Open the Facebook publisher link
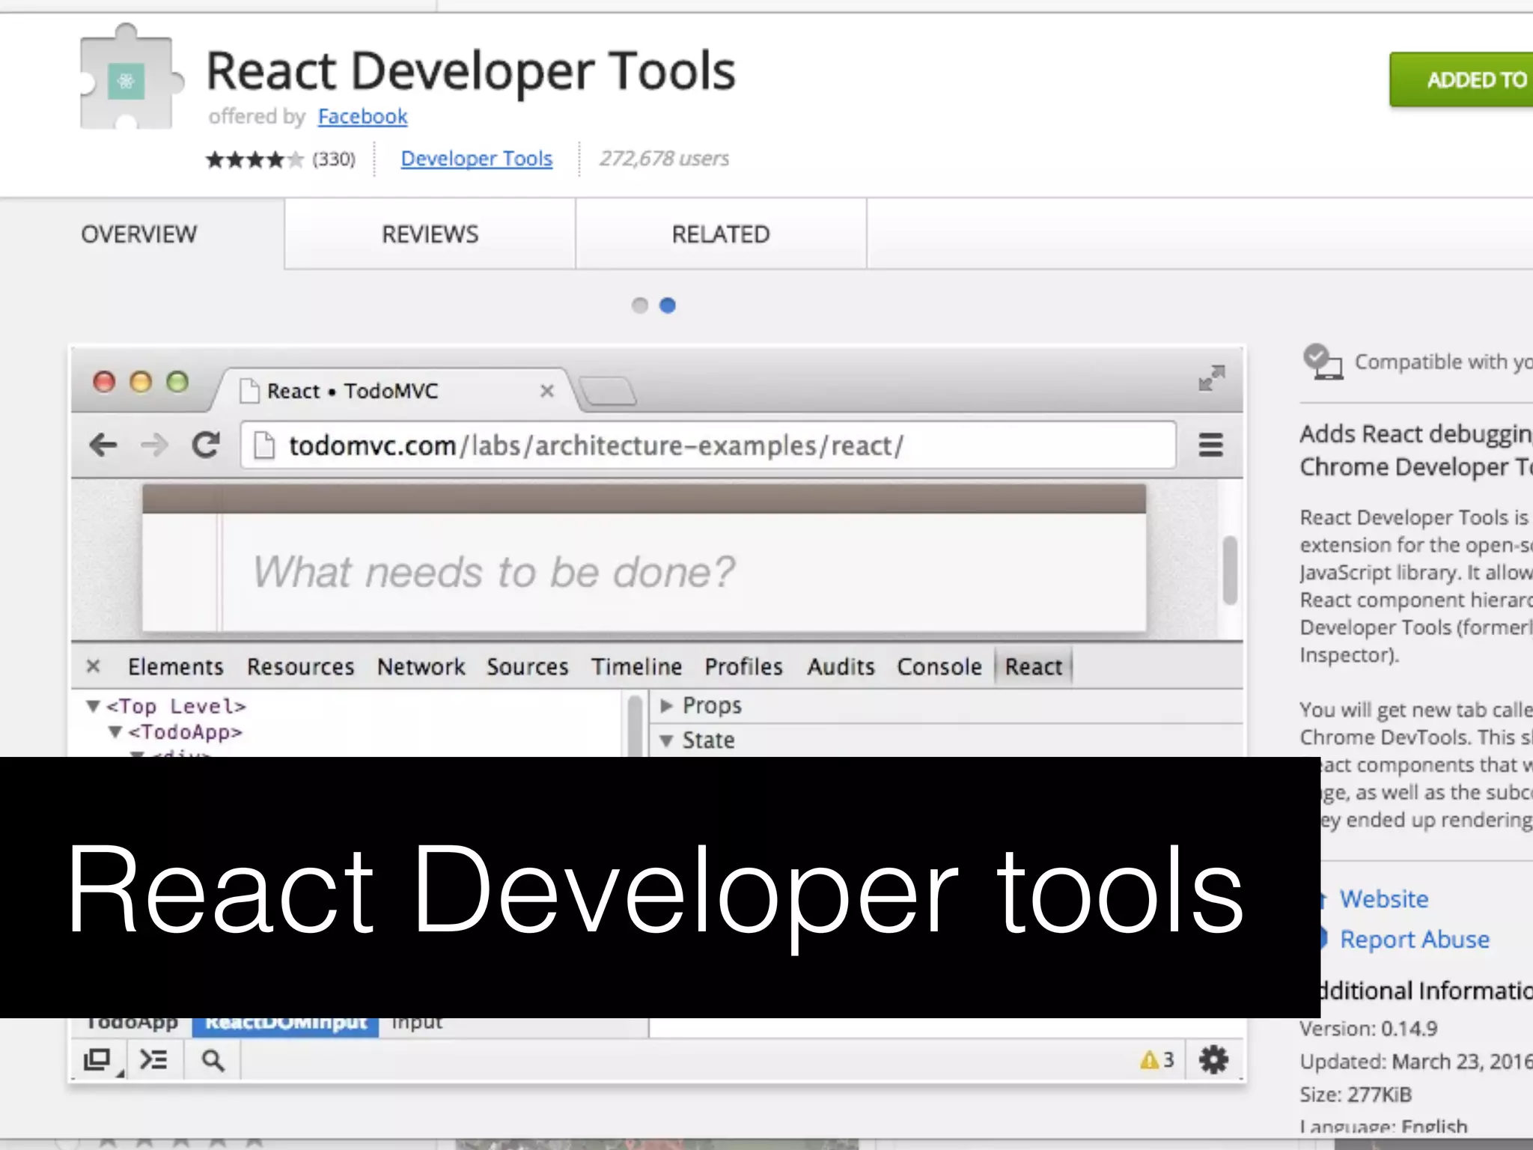Viewport: 1533px width, 1150px height. point(362,117)
